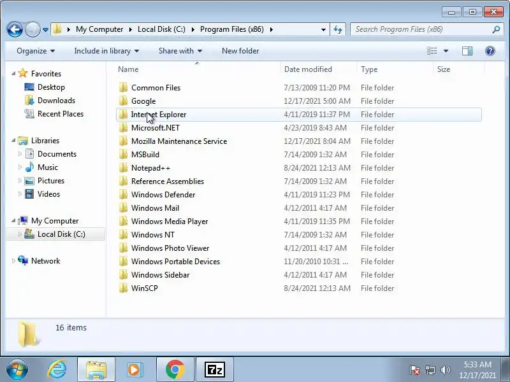Open Recent Places in Favorites
510x382 pixels.
[54, 114]
